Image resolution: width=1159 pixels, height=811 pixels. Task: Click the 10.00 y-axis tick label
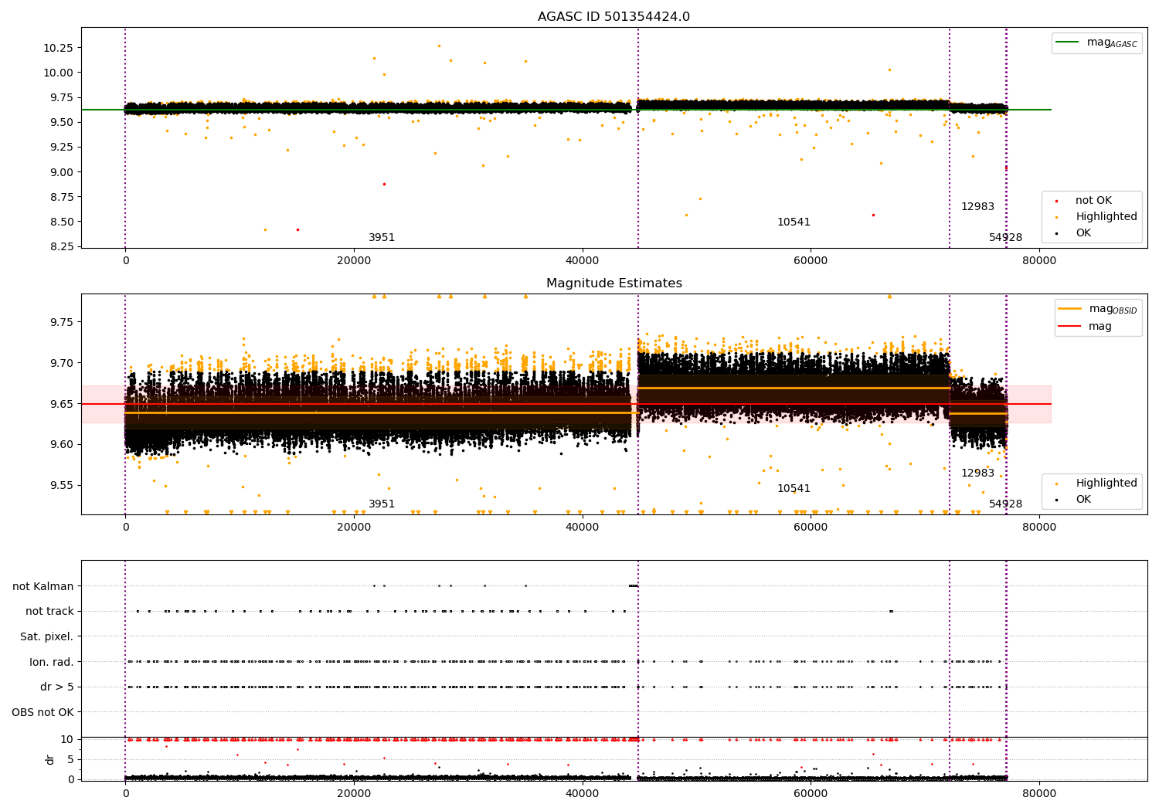58,73
